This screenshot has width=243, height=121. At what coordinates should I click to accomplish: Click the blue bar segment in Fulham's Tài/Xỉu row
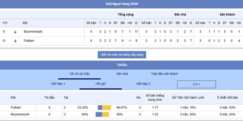point(100,107)
